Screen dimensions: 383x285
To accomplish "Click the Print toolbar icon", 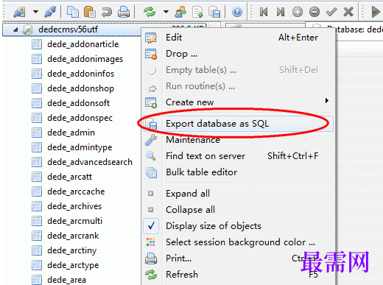I will [x=124, y=12].
